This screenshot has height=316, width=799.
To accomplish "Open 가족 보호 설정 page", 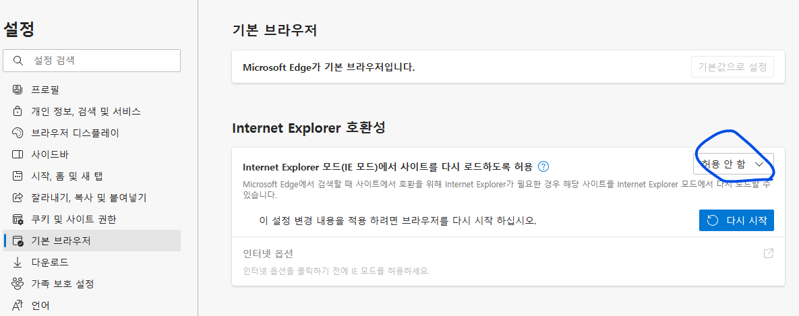I will tap(92, 284).
